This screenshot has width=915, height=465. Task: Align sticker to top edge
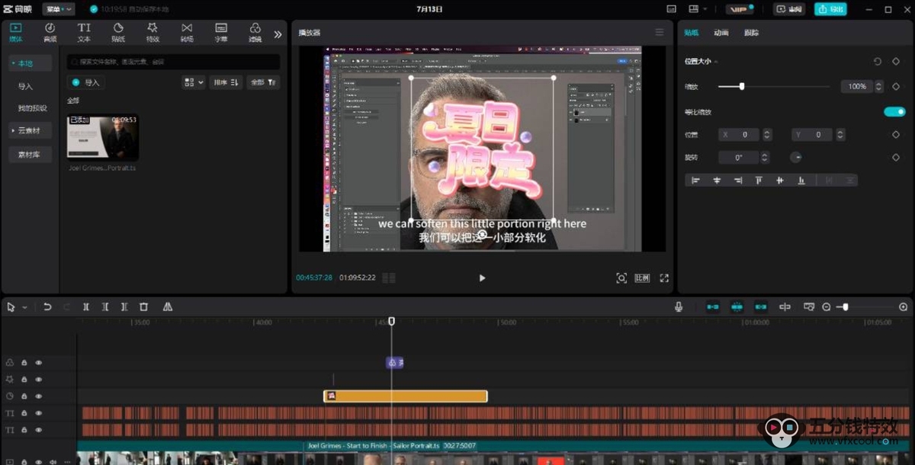click(759, 181)
